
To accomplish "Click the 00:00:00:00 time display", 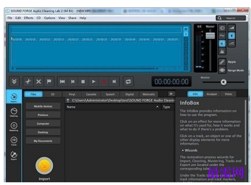I will [172, 82].
